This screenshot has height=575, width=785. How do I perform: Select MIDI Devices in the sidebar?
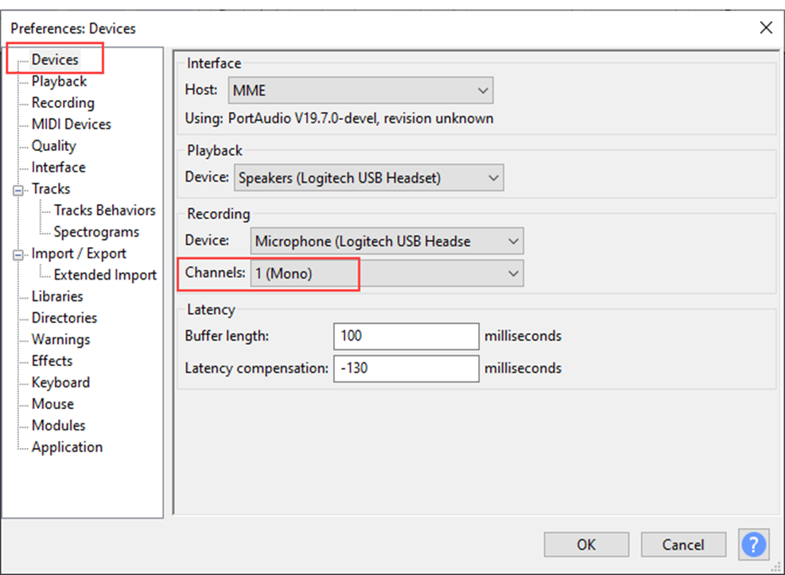[x=71, y=124]
